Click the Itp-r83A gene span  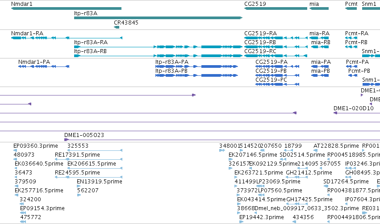click(158, 18)
